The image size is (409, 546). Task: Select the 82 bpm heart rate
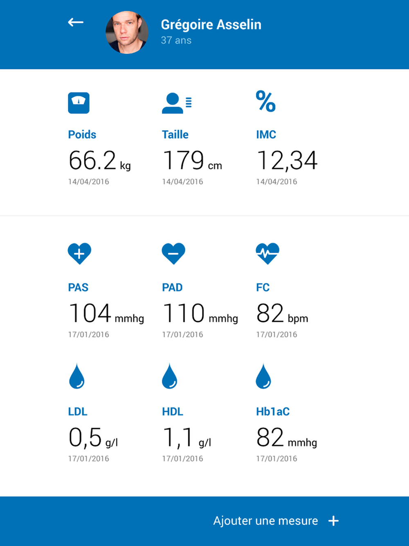pos(282,314)
